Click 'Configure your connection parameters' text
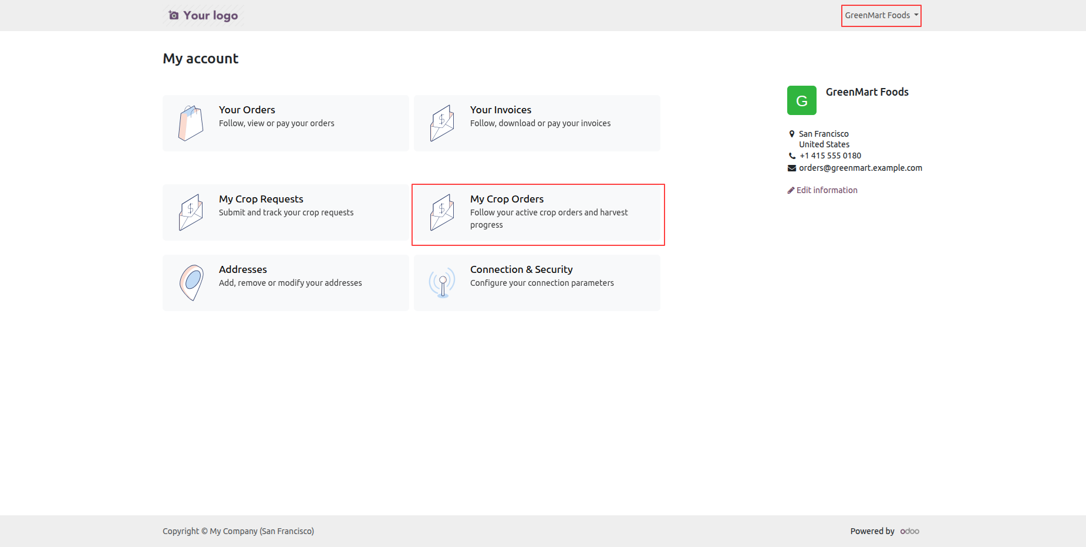 (x=542, y=283)
